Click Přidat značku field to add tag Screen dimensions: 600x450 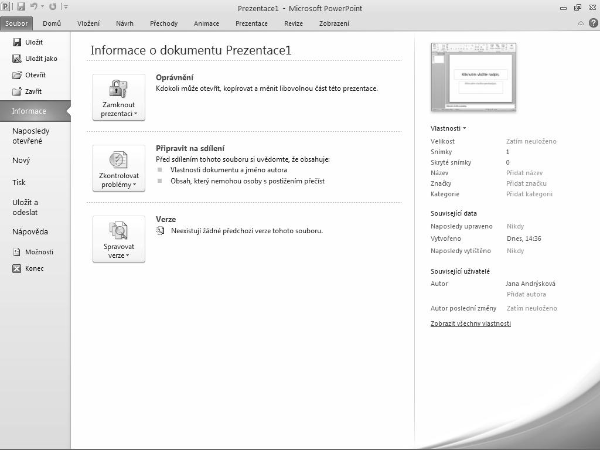point(526,183)
